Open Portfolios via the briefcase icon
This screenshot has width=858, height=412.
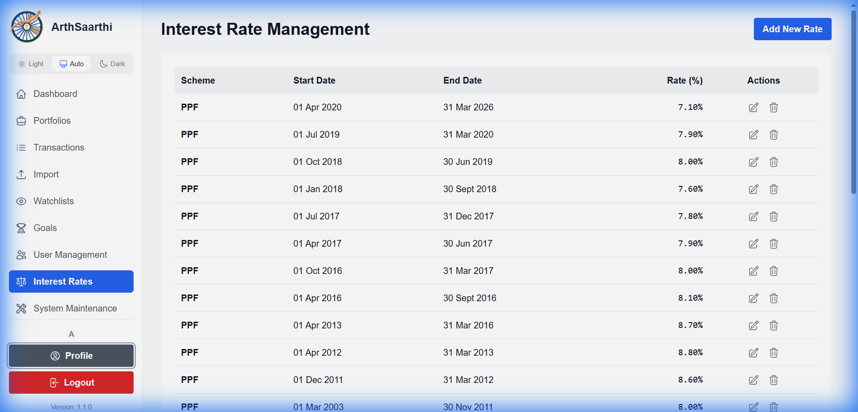tap(21, 120)
